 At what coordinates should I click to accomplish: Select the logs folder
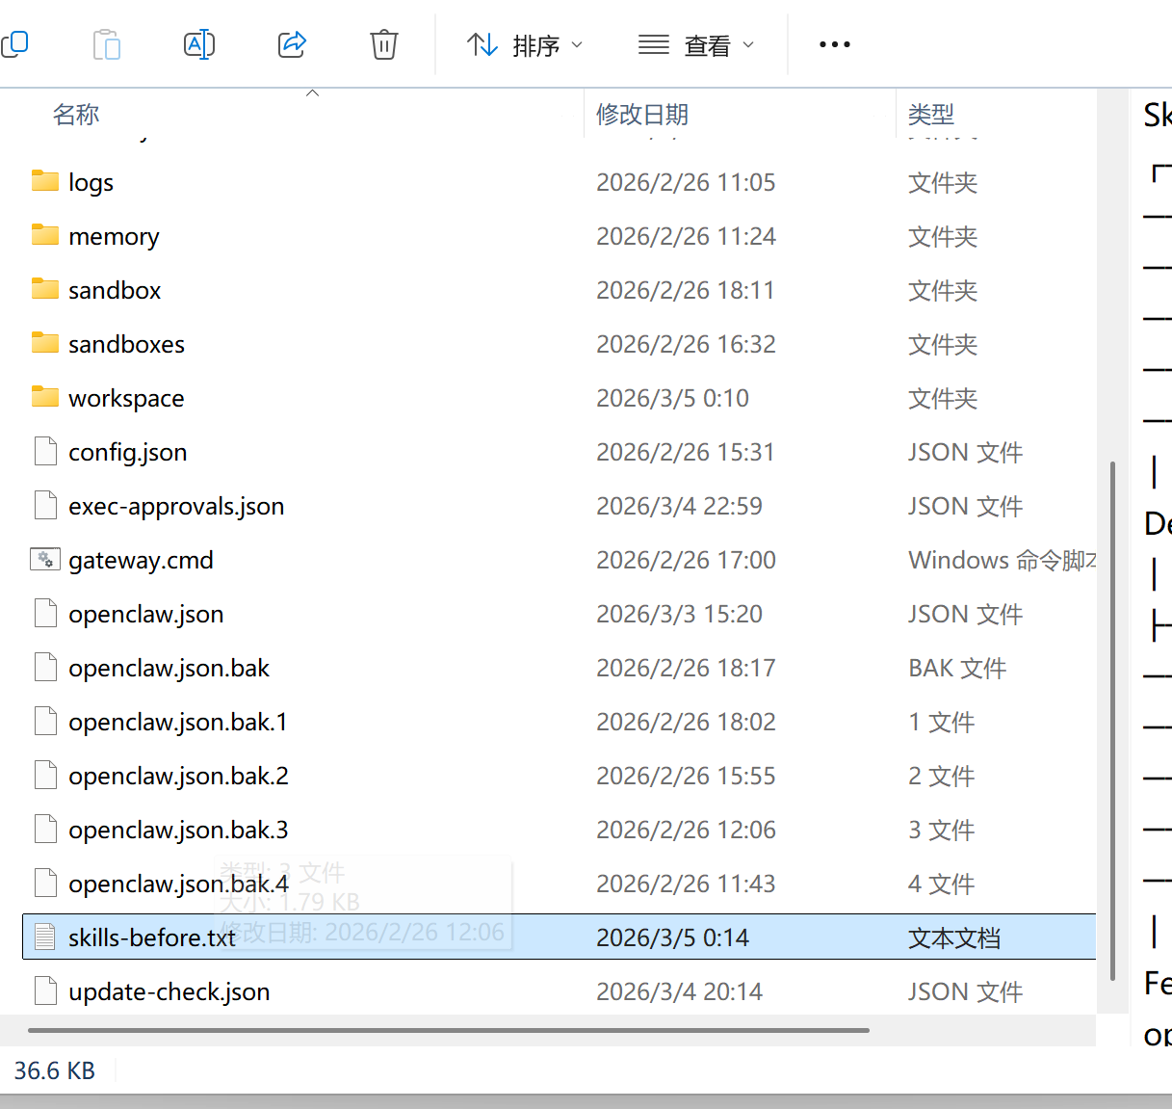tap(91, 181)
